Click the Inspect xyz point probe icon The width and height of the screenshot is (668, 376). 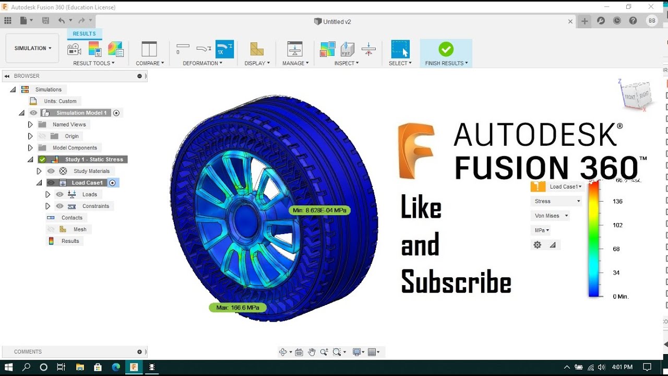click(x=348, y=49)
